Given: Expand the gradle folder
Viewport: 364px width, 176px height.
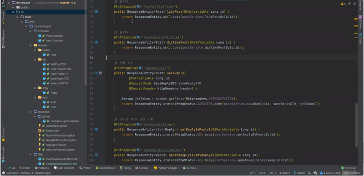Looking at the screenshot, I should 13,7.
